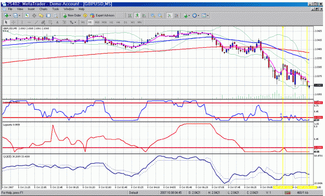Expand the Profiles dropdown arrow
The height and width of the screenshot is (196, 325).
[19, 15]
